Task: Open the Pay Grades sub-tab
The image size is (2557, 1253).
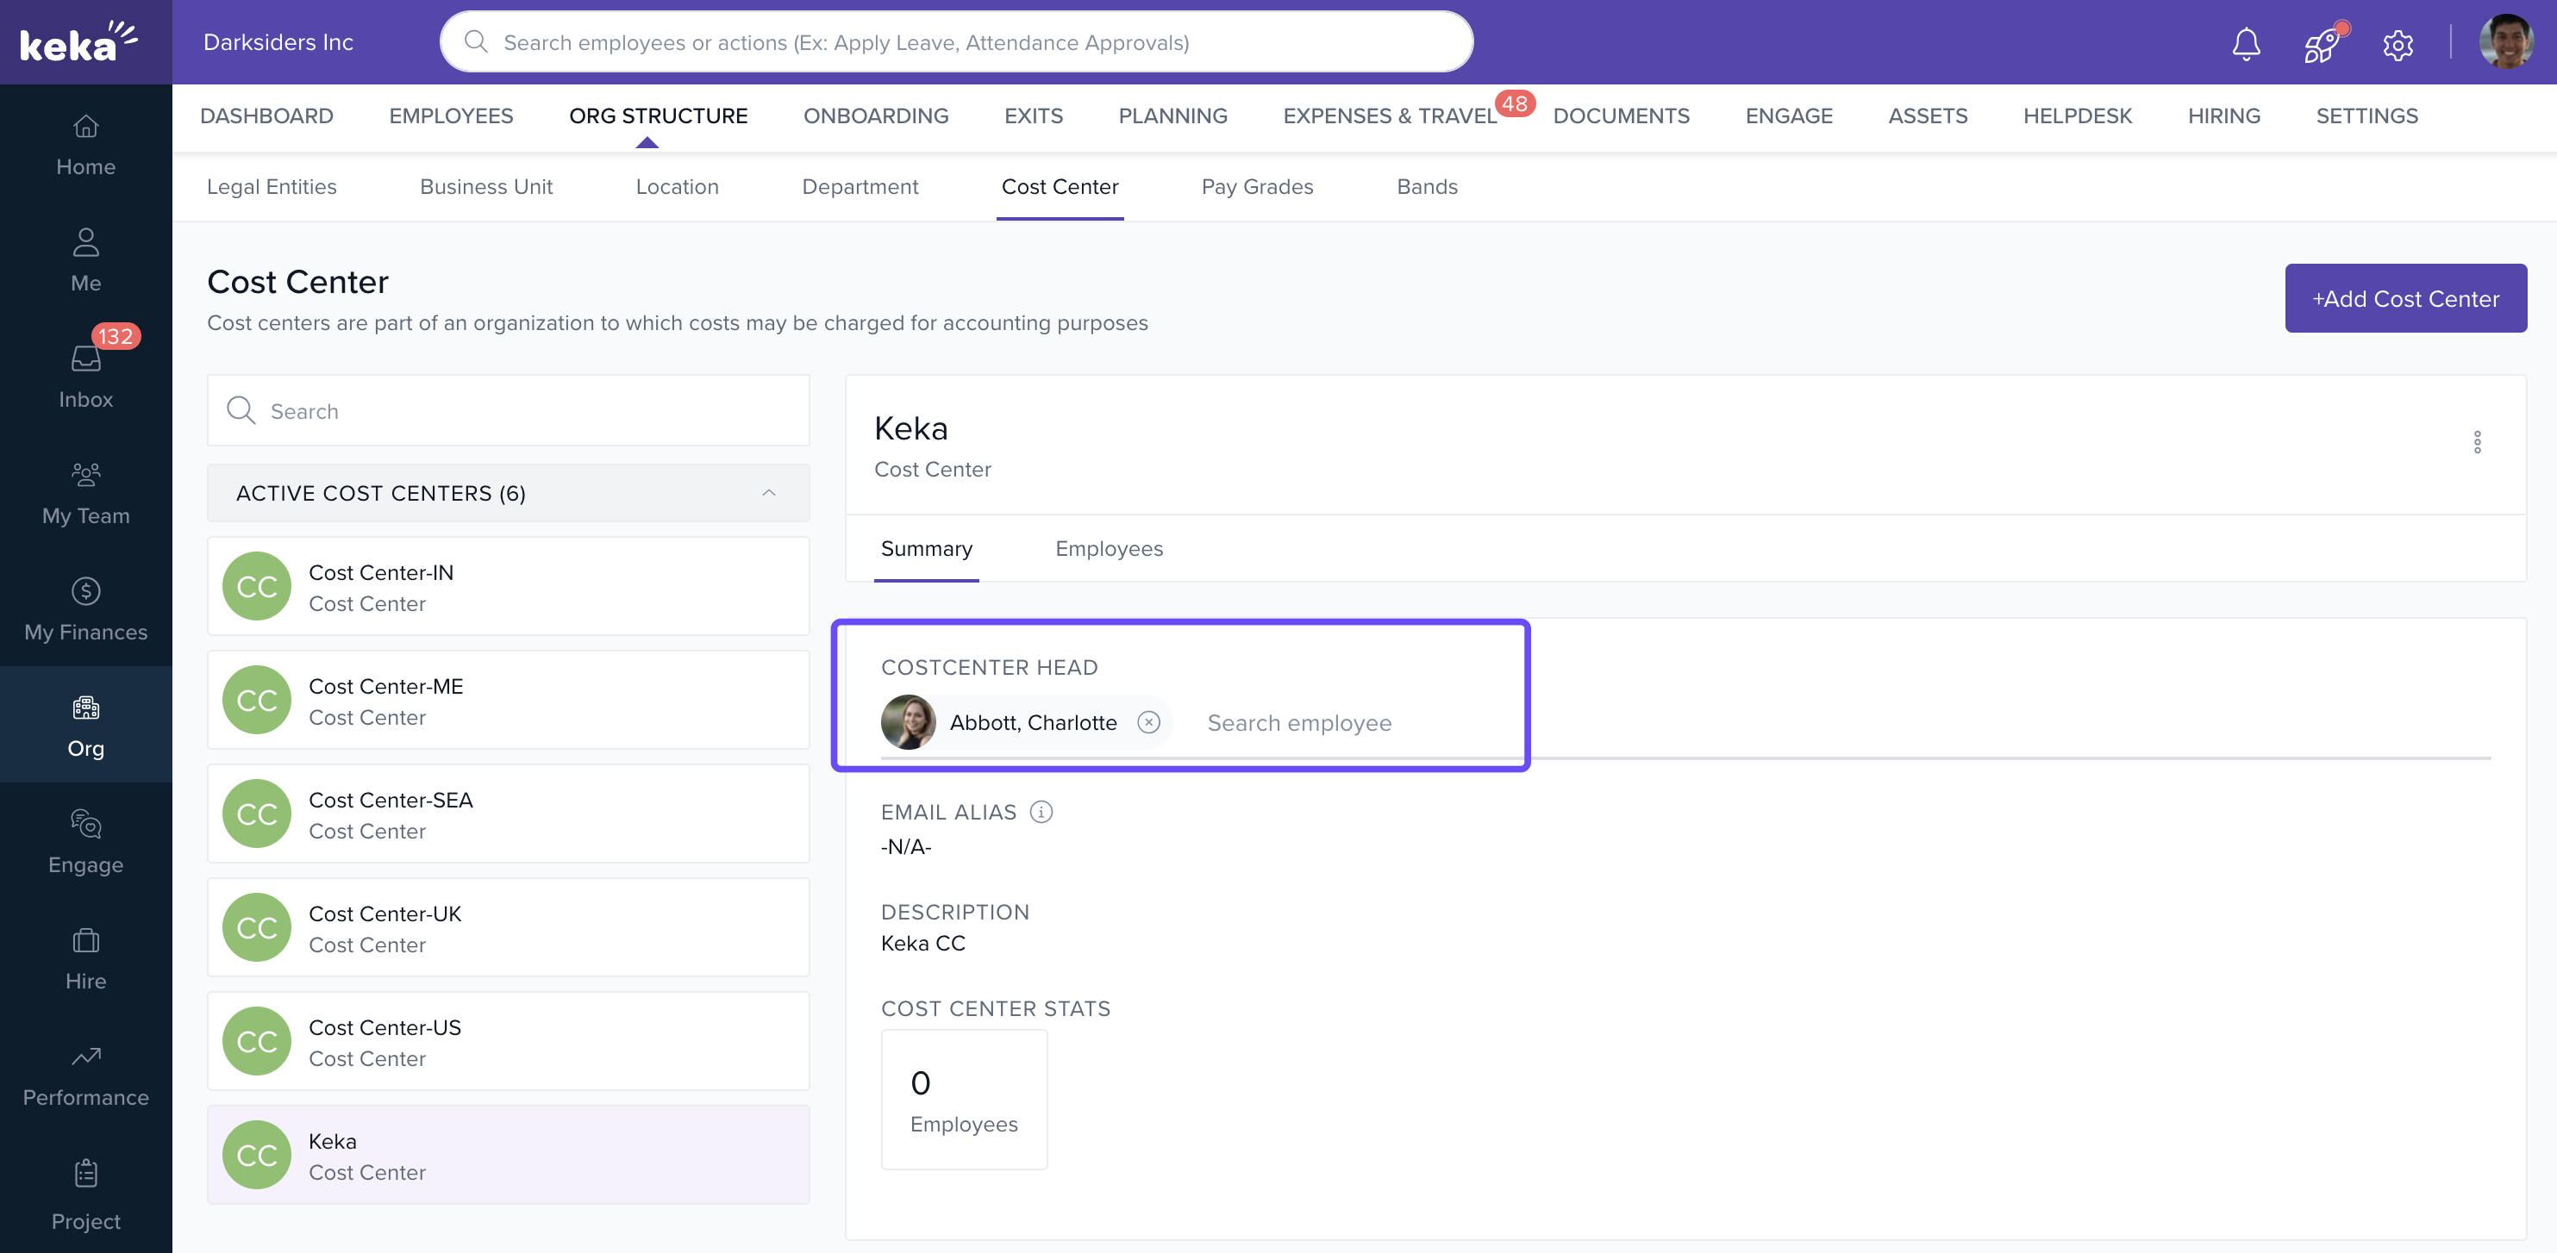Action: (x=1257, y=186)
